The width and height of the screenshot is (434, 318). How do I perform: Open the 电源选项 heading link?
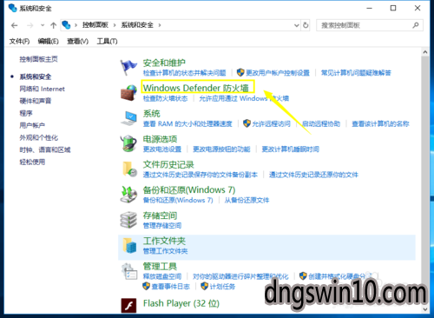pos(160,139)
